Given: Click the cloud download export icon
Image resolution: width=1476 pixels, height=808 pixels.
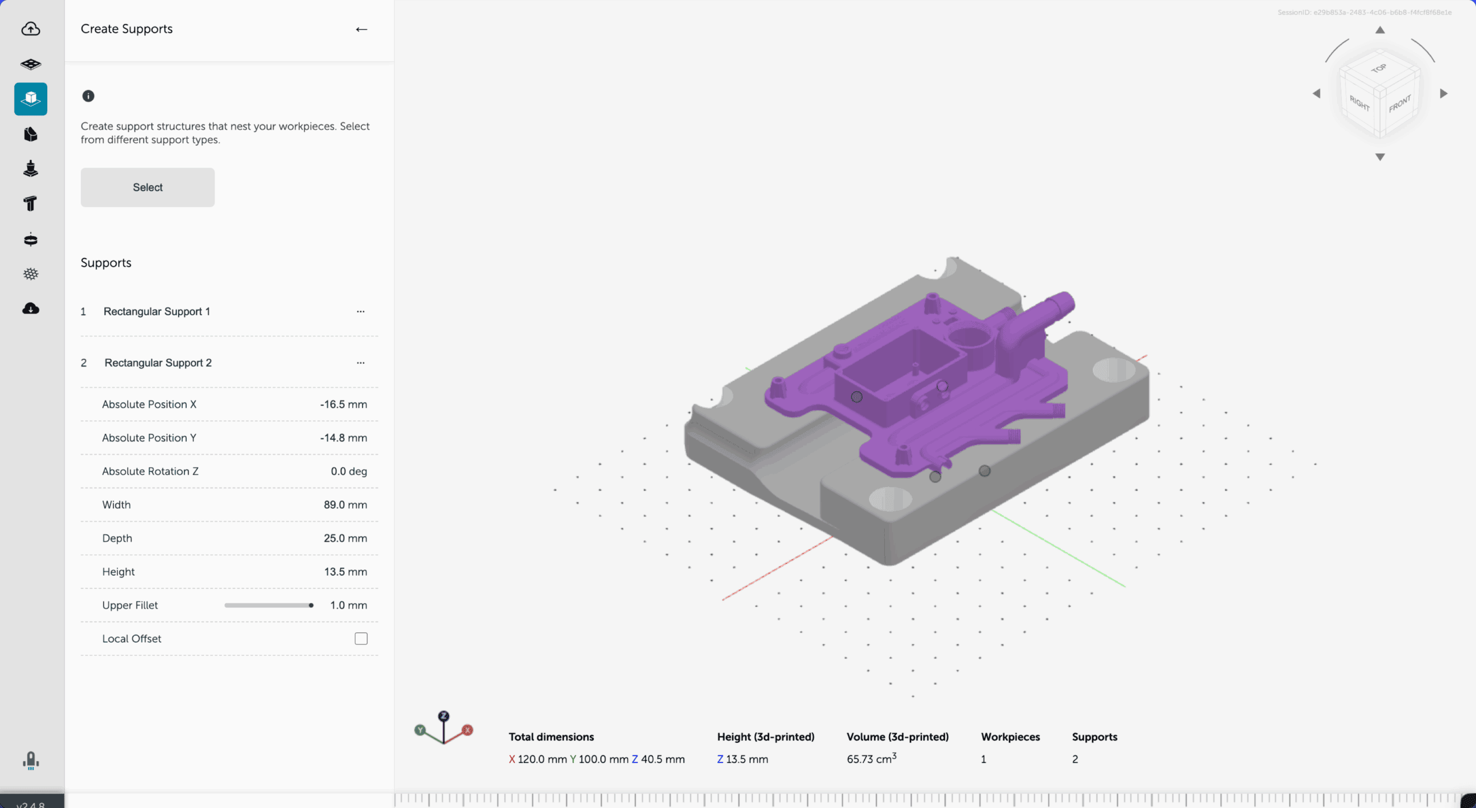Looking at the screenshot, I should [31, 309].
